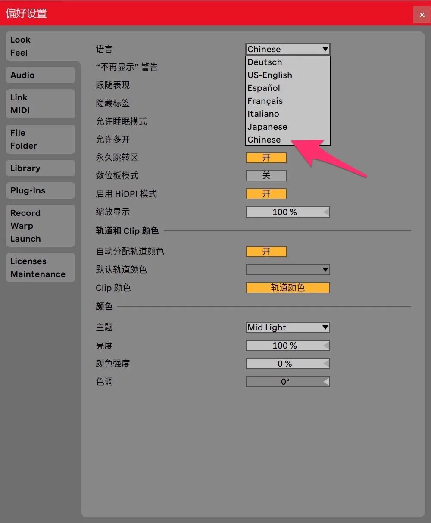The width and height of the screenshot is (431, 523).
Task: Click the 亮度 100 % slider
Action: [x=288, y=346]
